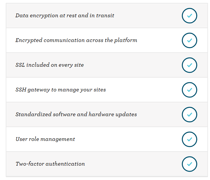Click the User role management check icon
The image size is (210, 180).
point(189,139)
